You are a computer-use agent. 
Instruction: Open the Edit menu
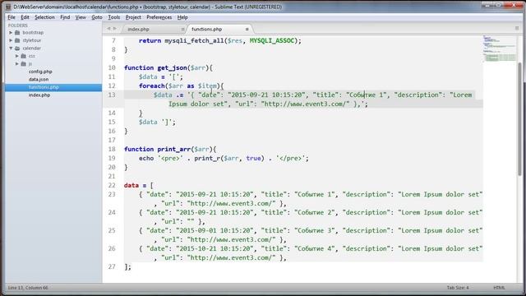25,17
